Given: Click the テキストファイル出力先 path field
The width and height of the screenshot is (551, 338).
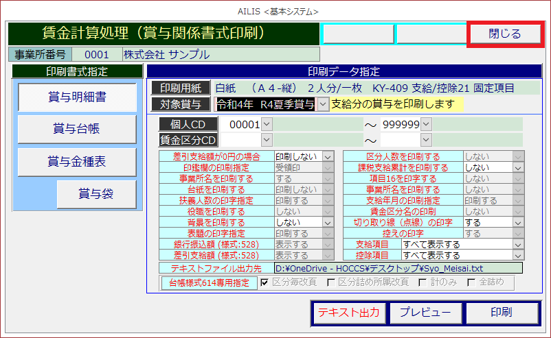Looking at the screenshot, I should tap(398, 269).
